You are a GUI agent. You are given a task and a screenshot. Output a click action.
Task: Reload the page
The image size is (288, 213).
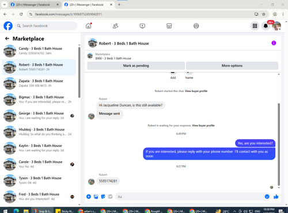(21, 14)
